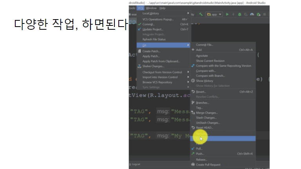
Task: Open the app run configuration dropdown
Action: (x=214, y=14)
